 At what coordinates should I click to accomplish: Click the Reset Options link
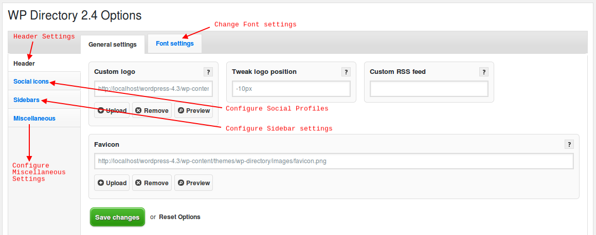179,217
